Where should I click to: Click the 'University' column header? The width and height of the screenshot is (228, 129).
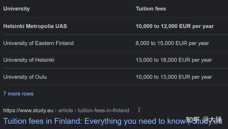(17, 9)
